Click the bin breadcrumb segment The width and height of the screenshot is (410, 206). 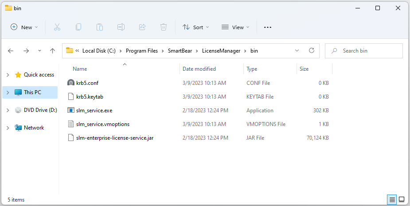click(254, 51)
